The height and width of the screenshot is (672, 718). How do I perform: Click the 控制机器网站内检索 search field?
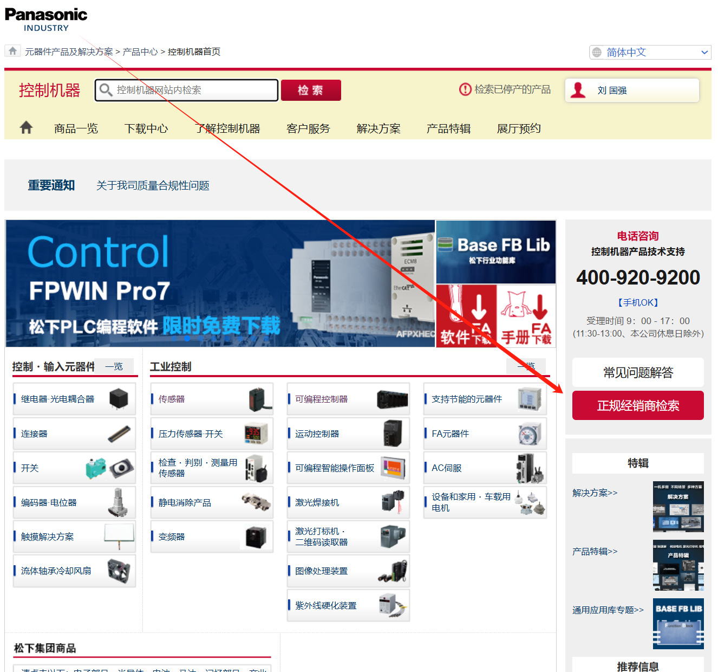tap(186, 90)
